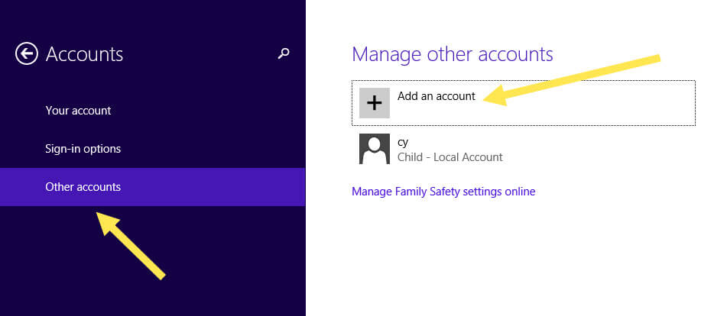This screenshot has height=316, width=701.
Task: Open the Your account section
Action: tap(78, 111)
